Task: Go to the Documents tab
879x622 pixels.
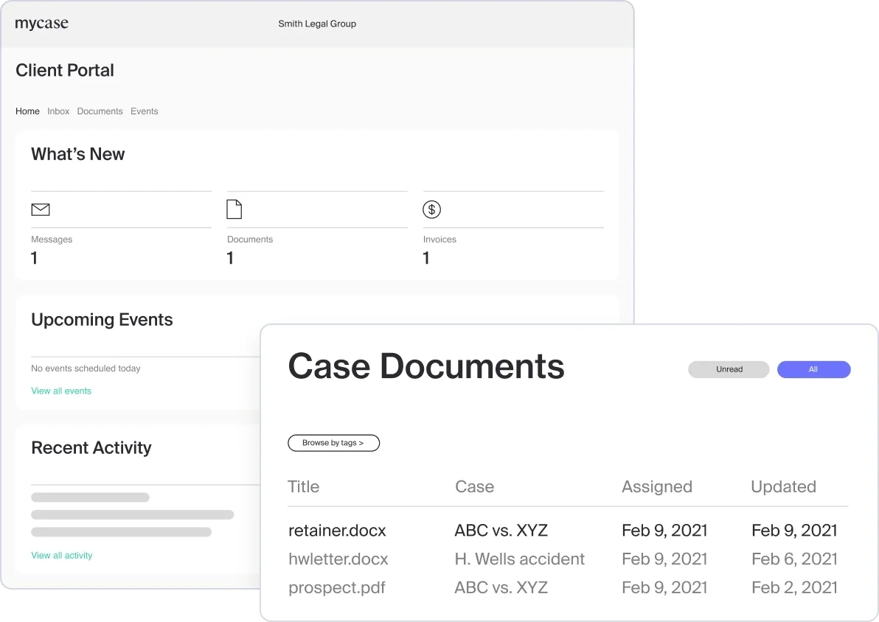Action: tap(100, 111)
